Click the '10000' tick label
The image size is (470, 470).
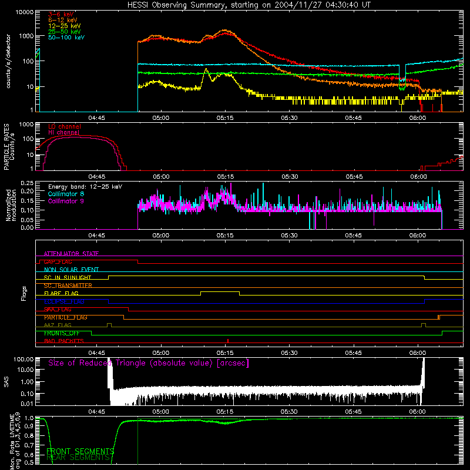(25, 12)
